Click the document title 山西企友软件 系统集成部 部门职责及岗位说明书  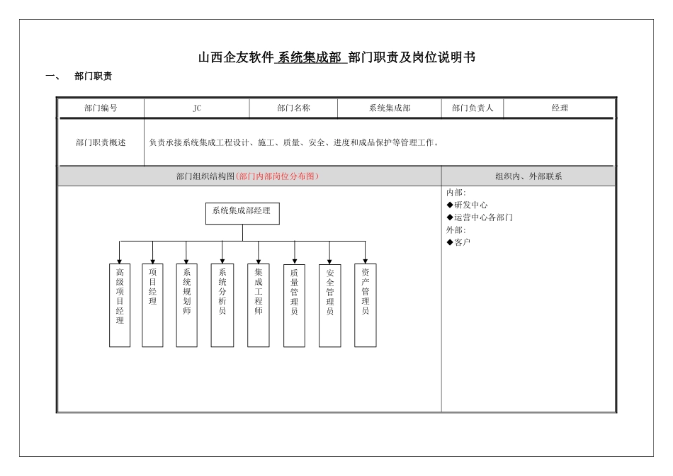click(336, 57)
